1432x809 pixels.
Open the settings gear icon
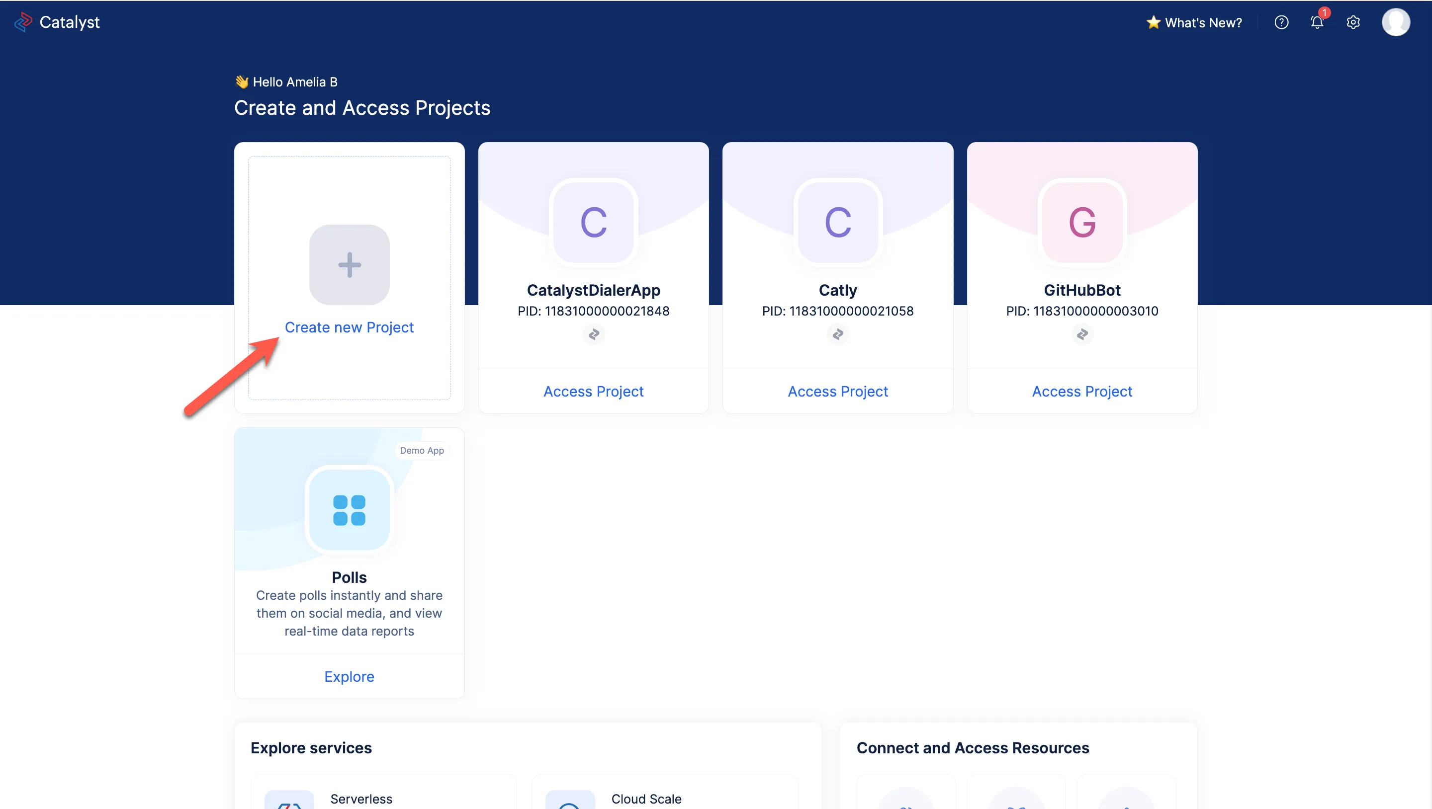1353,22
